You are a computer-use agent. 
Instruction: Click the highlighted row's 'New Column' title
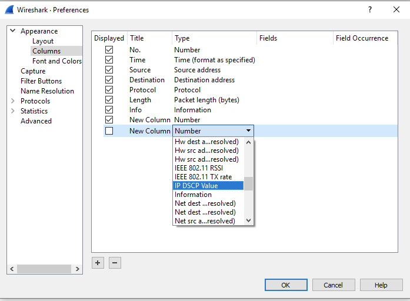(150, 131)
